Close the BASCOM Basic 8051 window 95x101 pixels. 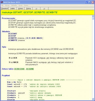(x=93, y=2)
